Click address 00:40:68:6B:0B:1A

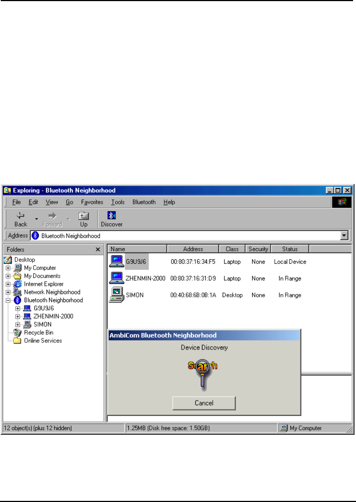[x=193, y=295]
